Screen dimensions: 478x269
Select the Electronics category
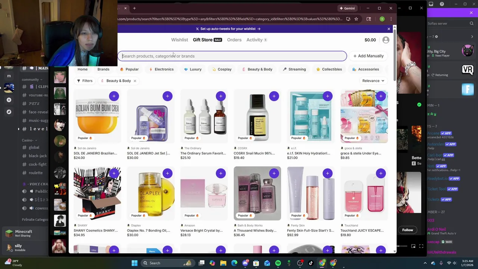(x=161, y=69)
